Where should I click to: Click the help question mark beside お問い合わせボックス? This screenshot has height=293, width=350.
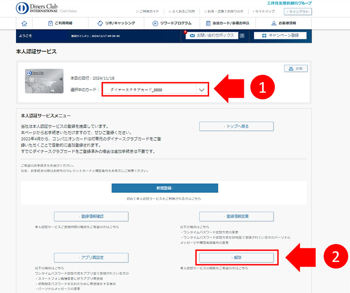point(242,36)
